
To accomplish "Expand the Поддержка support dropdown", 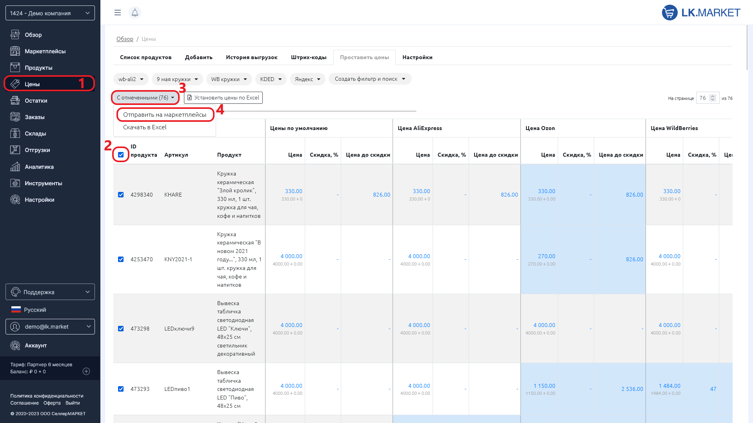I will click(x=50, y=292).
